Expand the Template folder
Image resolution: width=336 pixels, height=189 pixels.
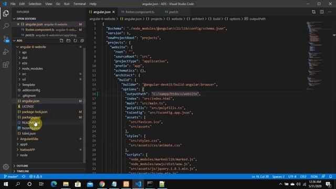[28, 85]
